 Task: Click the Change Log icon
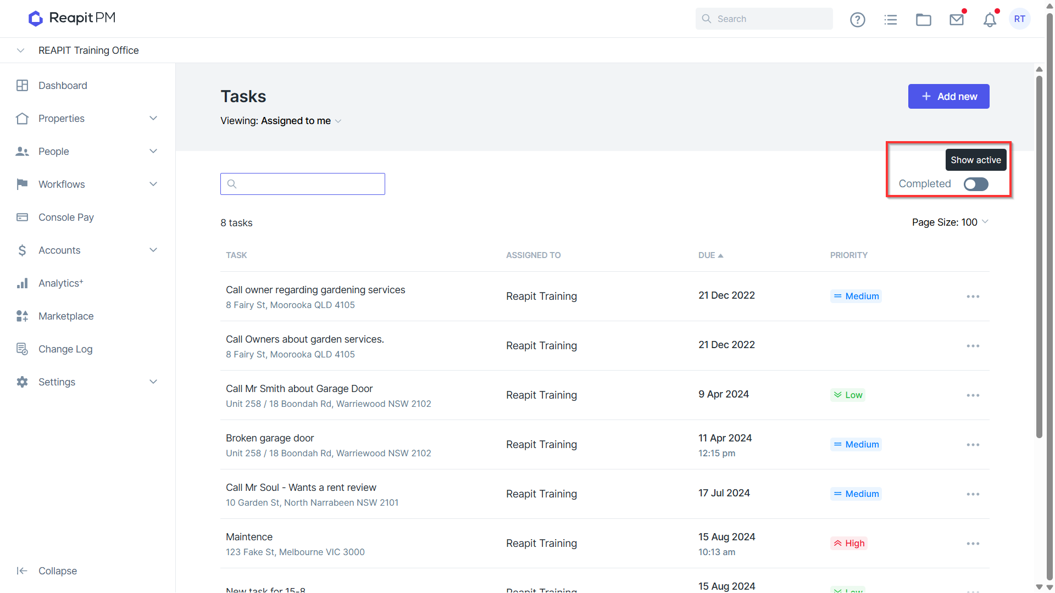click(22, 349)
